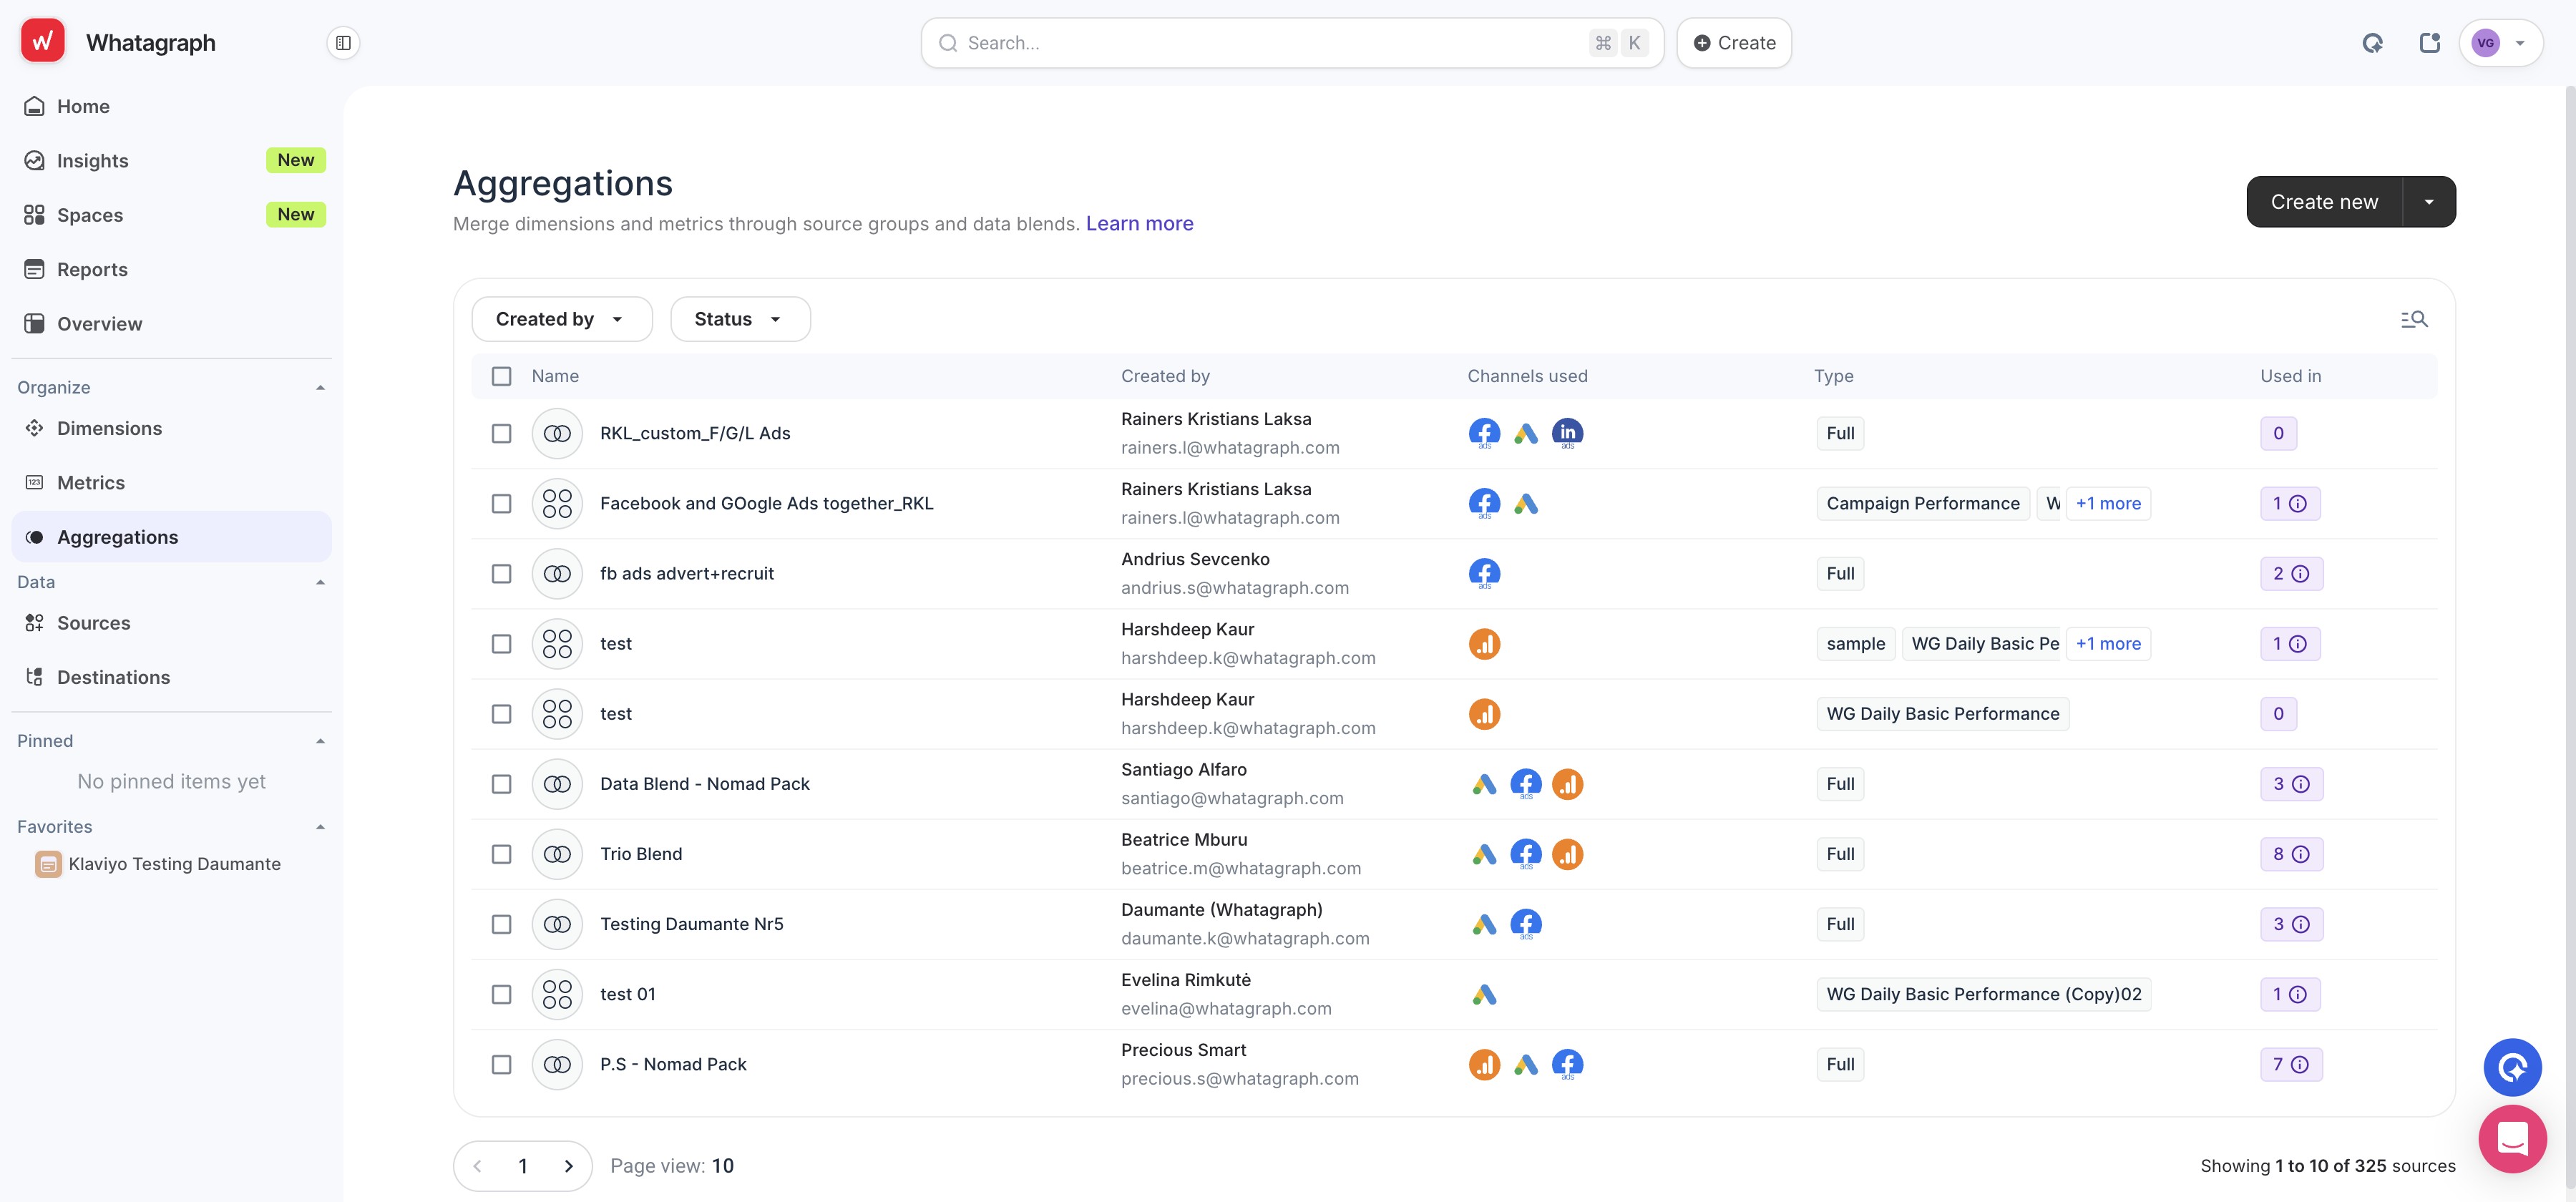The height and width of the screenshot is (1202, 2576).
Task: Check the fb ads advert+recruit row checkbox
Action: [501, 573]
